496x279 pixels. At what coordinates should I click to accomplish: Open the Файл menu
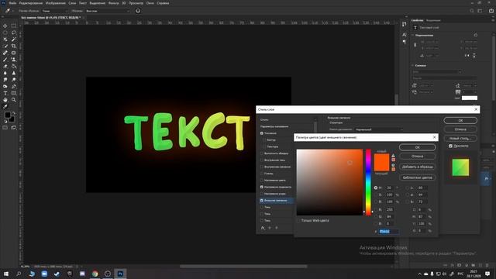pos(12,3)
